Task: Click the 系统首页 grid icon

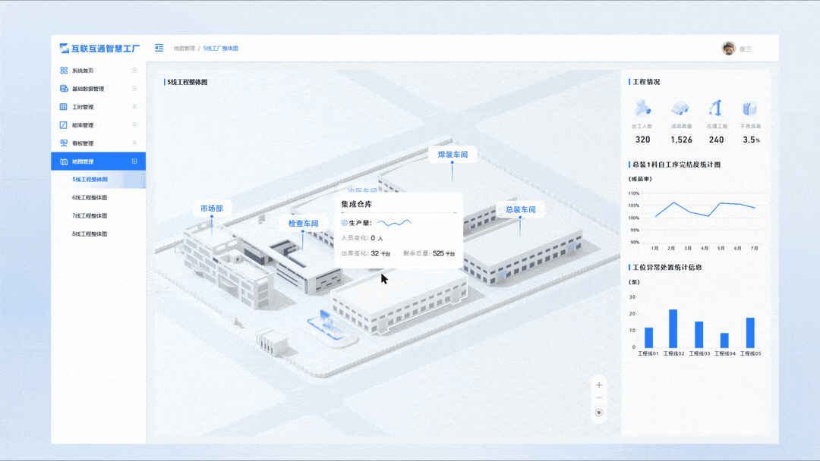Action: click(x=64, y=70)
